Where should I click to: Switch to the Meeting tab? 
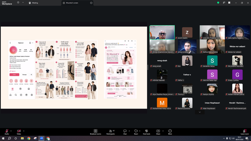coord(33,3)
